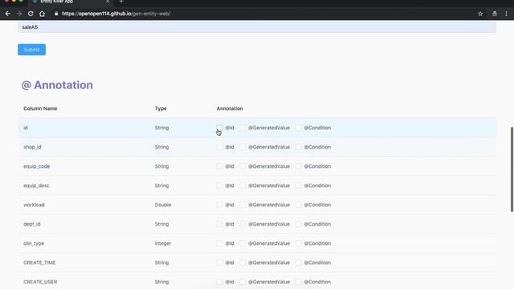
Task: Select the dept_id column name cell
Action: [x=32, y=224]
